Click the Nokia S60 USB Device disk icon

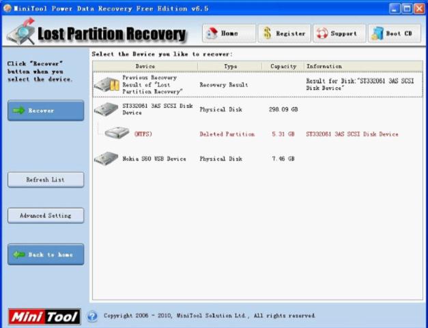pyautogui.click(x=106, y=159)
